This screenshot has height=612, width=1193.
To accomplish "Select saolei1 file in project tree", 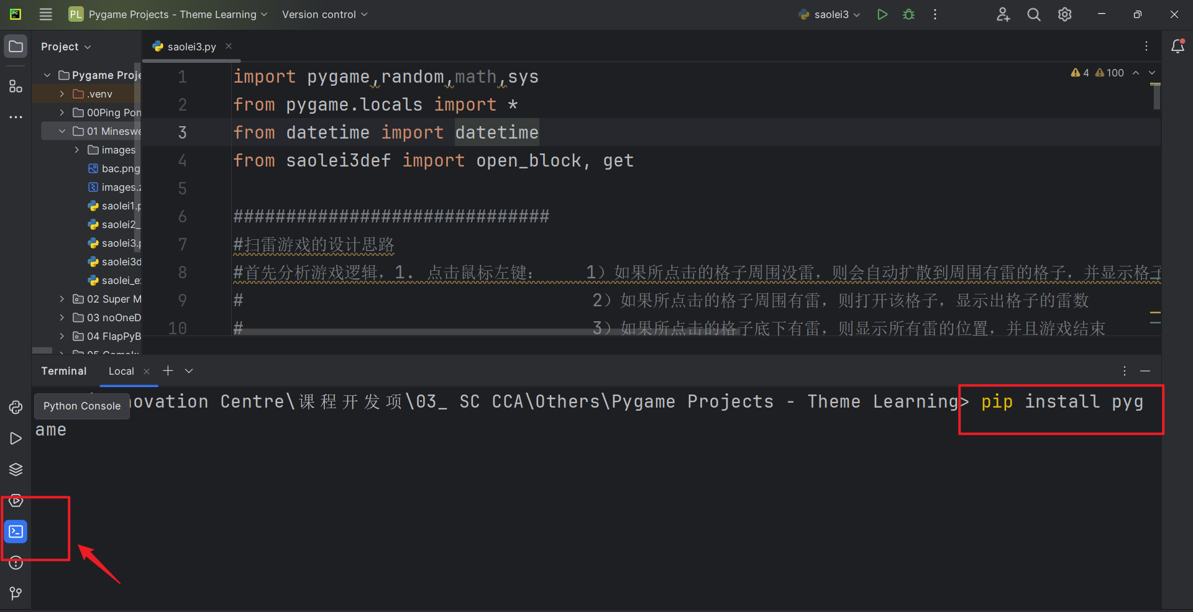I will point(114,206).
